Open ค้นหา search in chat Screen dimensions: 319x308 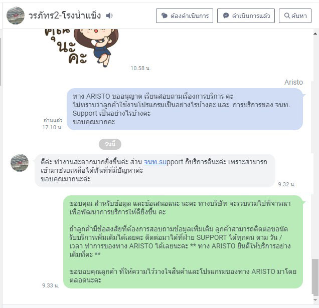[x=295, y=16]
